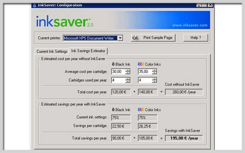Click the Color Inks total cost 140,00 € box
245x153 pixels.
click(x=148, y=92)
